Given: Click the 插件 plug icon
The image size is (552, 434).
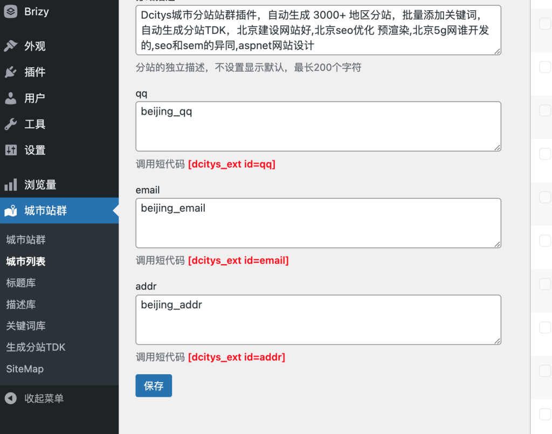Looking at the screenshot, I should click(11, 72).
